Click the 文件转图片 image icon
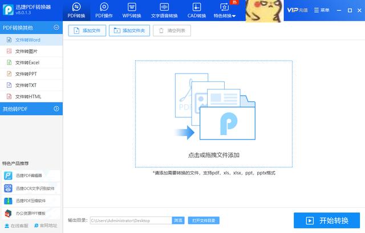365x233 pixels. [x=9, y=51]
